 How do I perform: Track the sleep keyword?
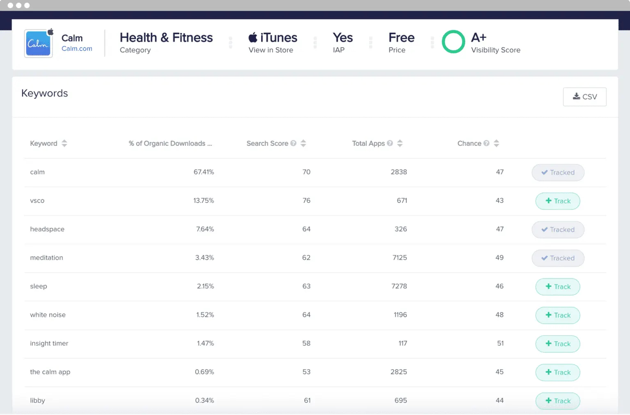[x=558, y=287]
